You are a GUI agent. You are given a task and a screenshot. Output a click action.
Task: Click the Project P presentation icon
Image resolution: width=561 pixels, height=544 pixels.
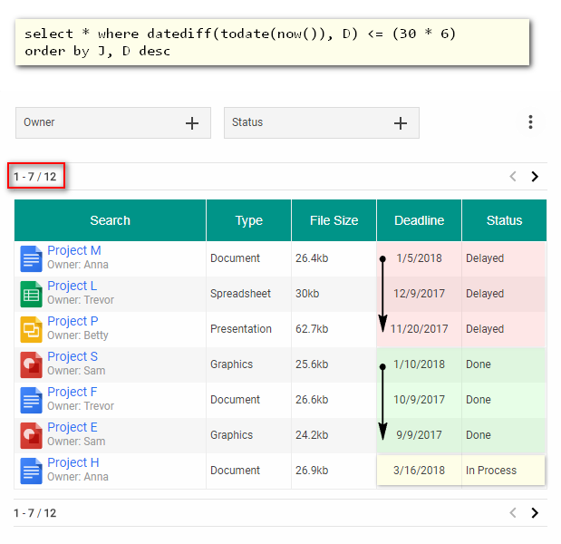pyautogui.click(x=32, y=329)
